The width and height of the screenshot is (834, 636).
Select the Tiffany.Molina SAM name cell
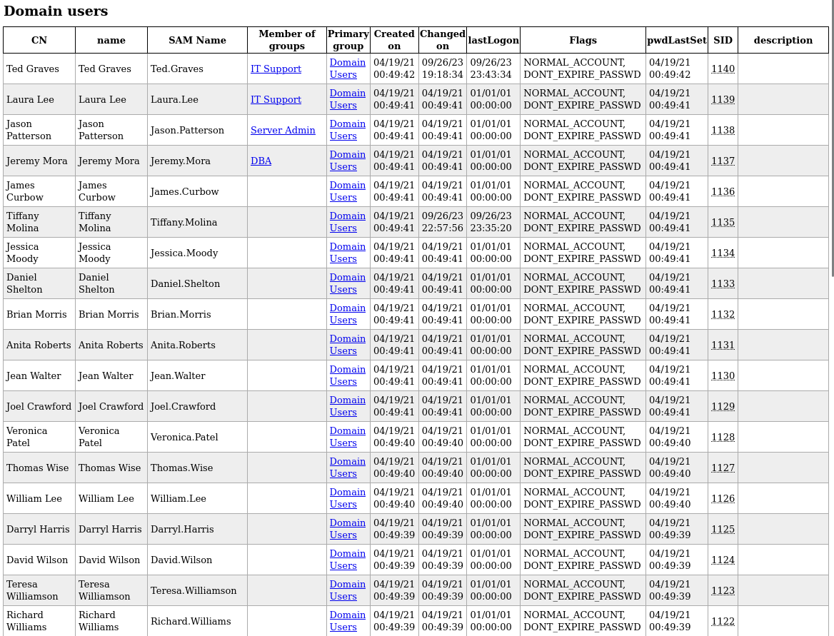coord(197,222)
